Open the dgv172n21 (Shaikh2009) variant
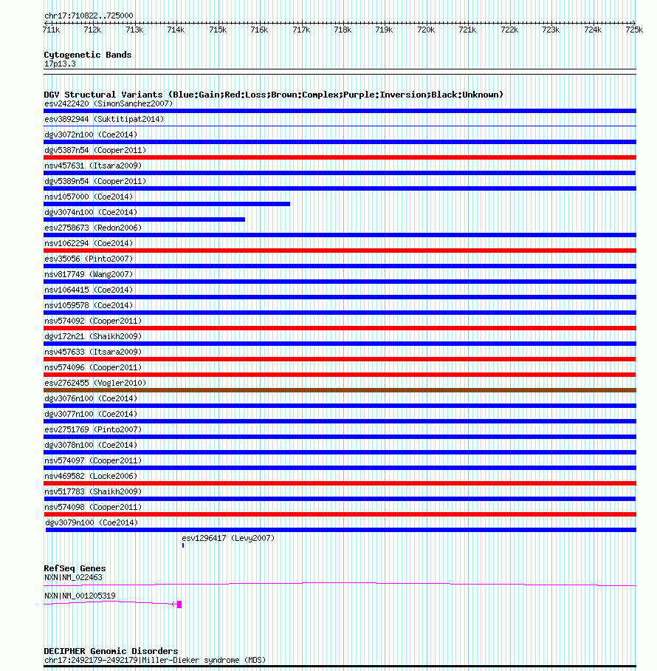Viewport: 657px width, 671px height. (93, 336)
